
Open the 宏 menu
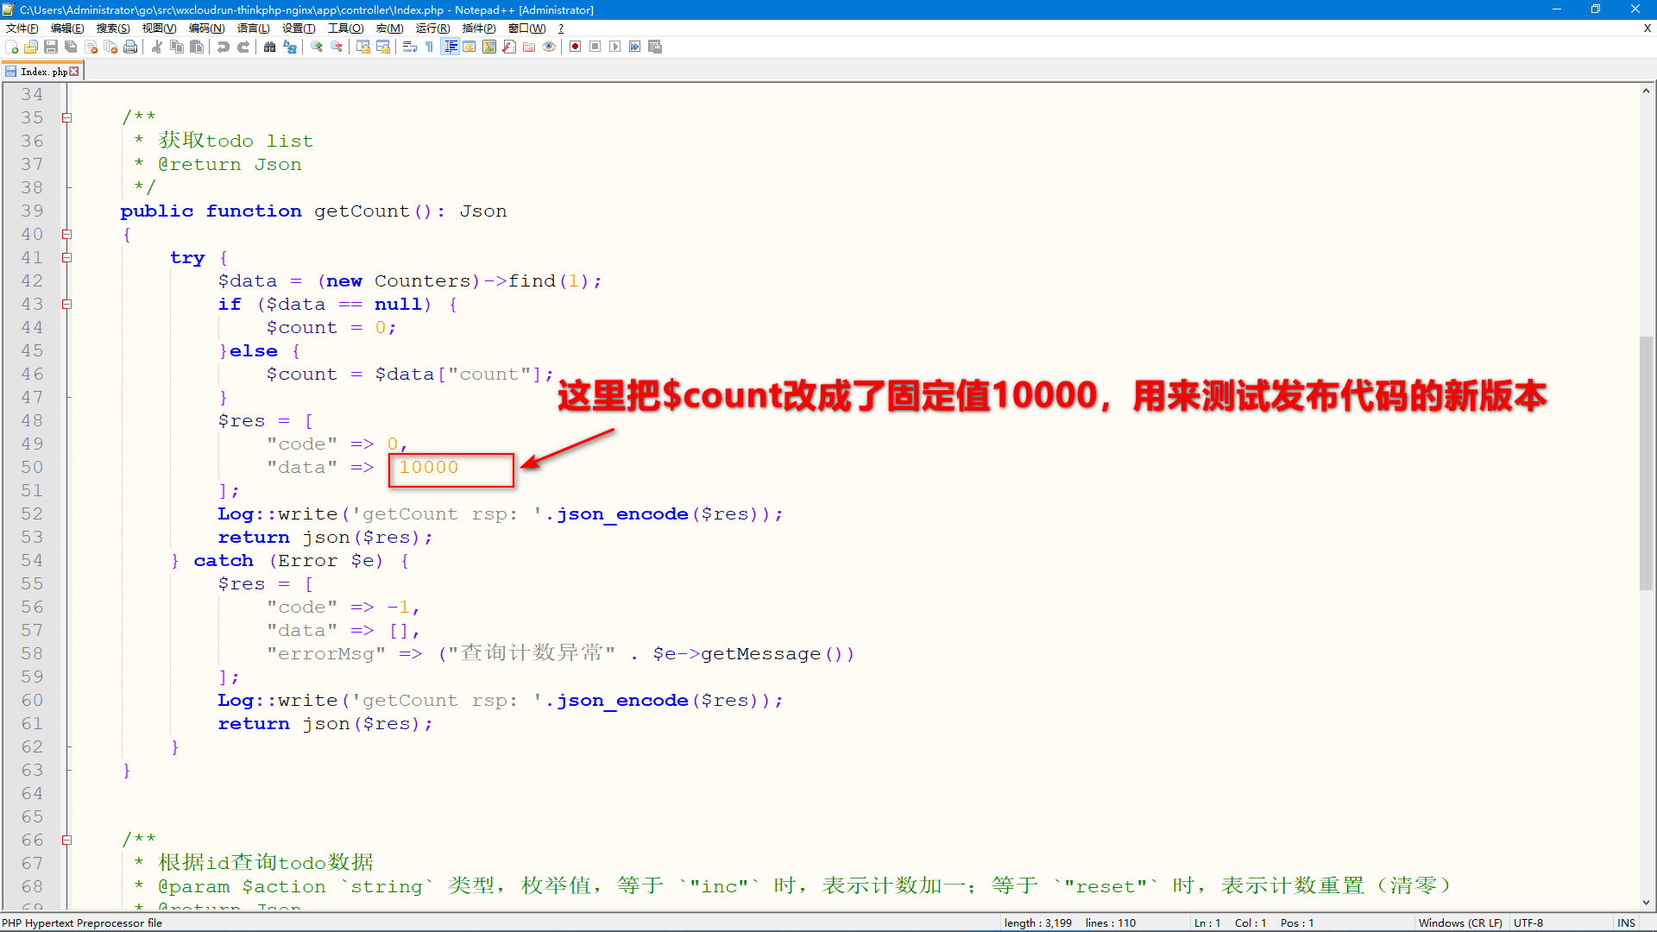coord(390,28)
